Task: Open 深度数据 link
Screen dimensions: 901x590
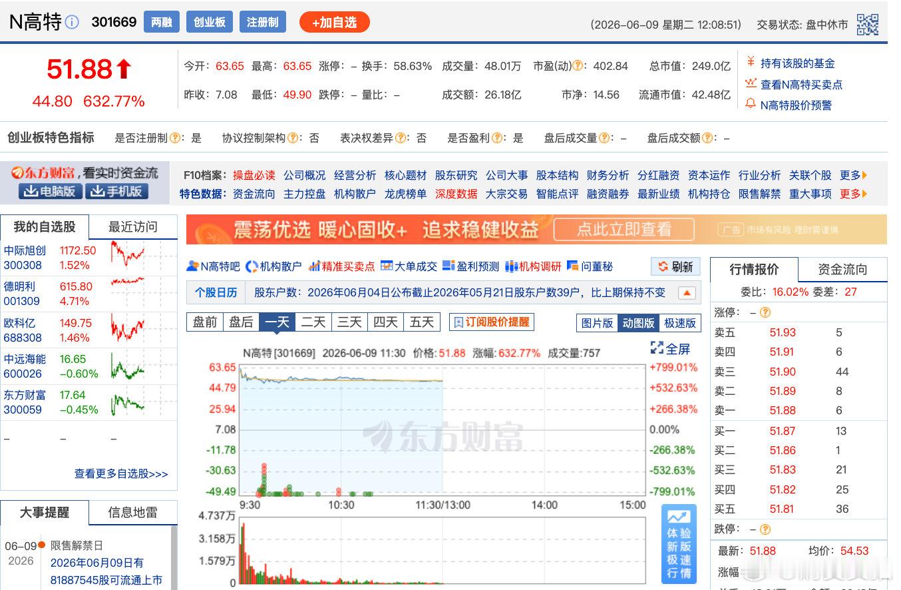Action: point(456,194)
